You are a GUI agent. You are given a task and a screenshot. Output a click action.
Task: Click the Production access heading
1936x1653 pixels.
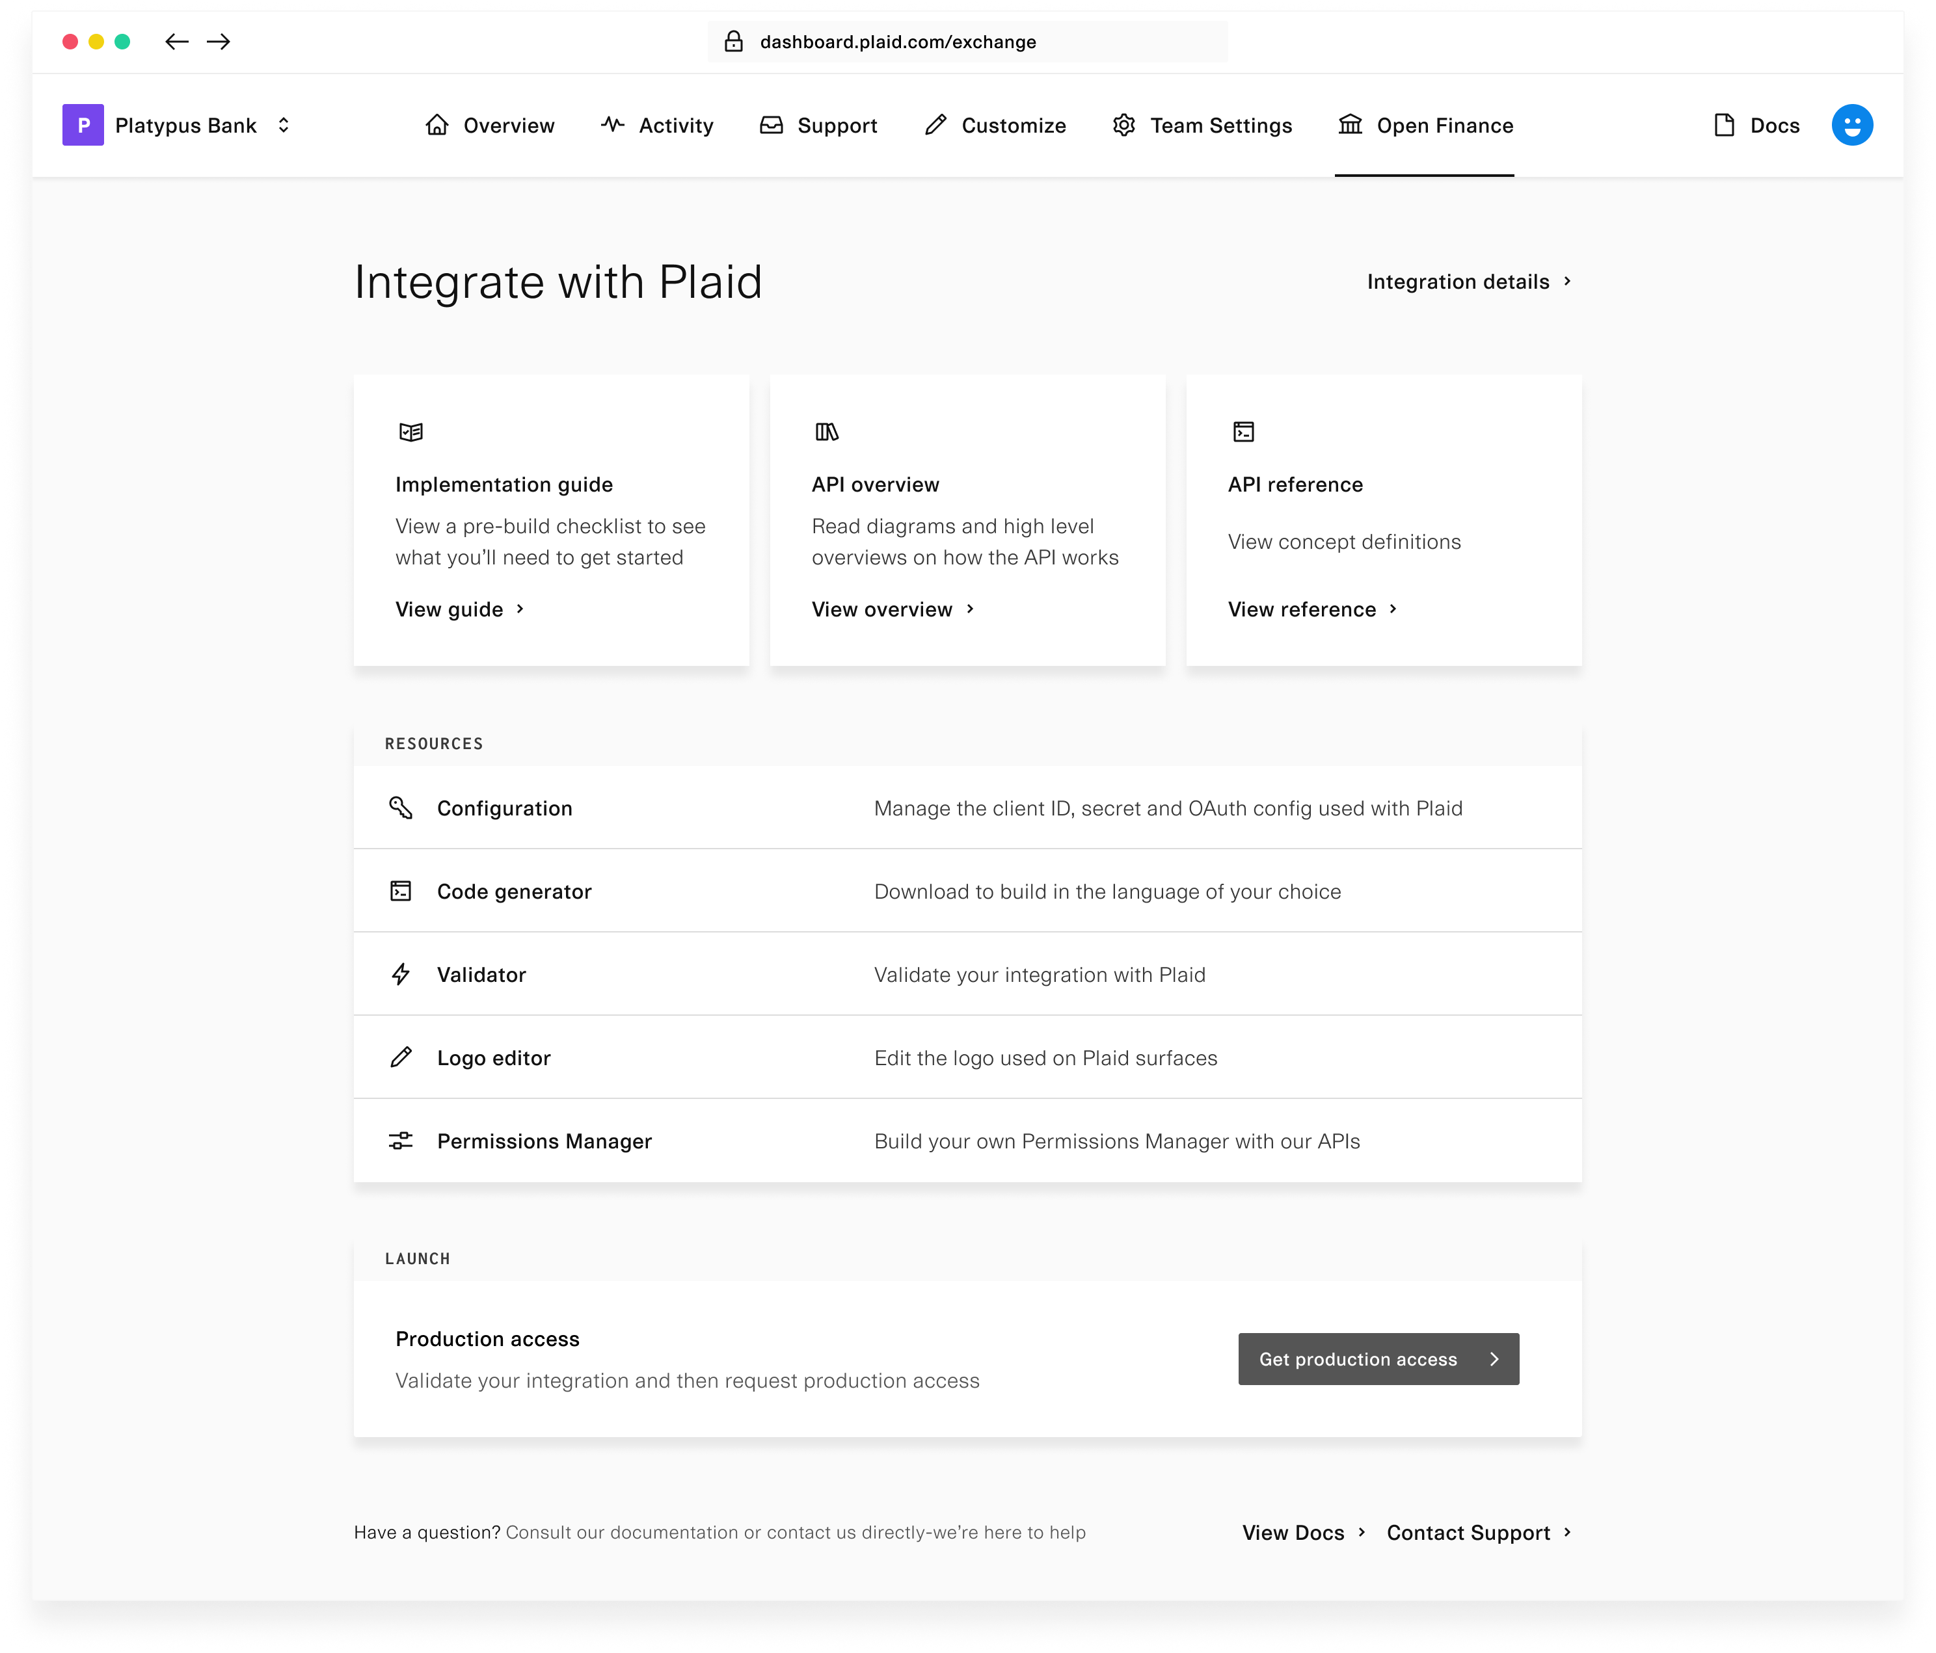487,1339
